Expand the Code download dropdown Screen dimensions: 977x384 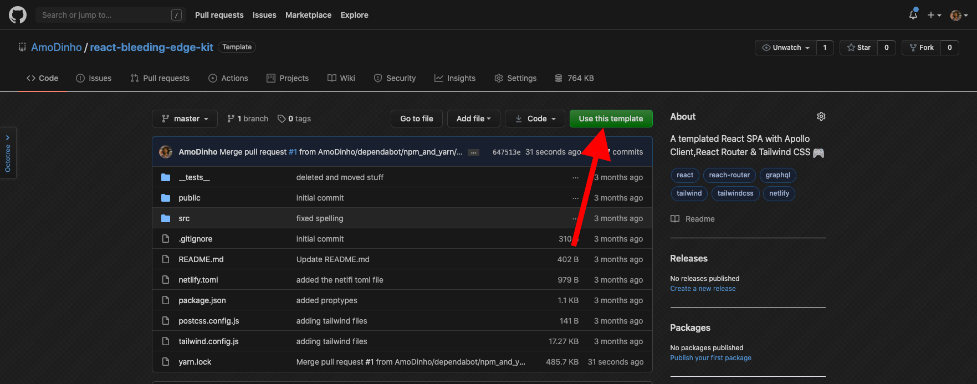coord(535,119)
